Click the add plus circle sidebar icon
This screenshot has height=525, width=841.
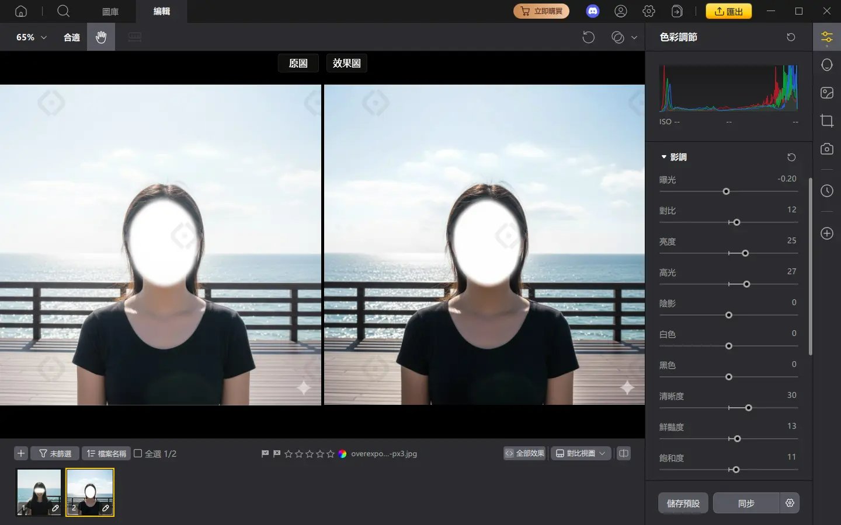tap(826, 233)
